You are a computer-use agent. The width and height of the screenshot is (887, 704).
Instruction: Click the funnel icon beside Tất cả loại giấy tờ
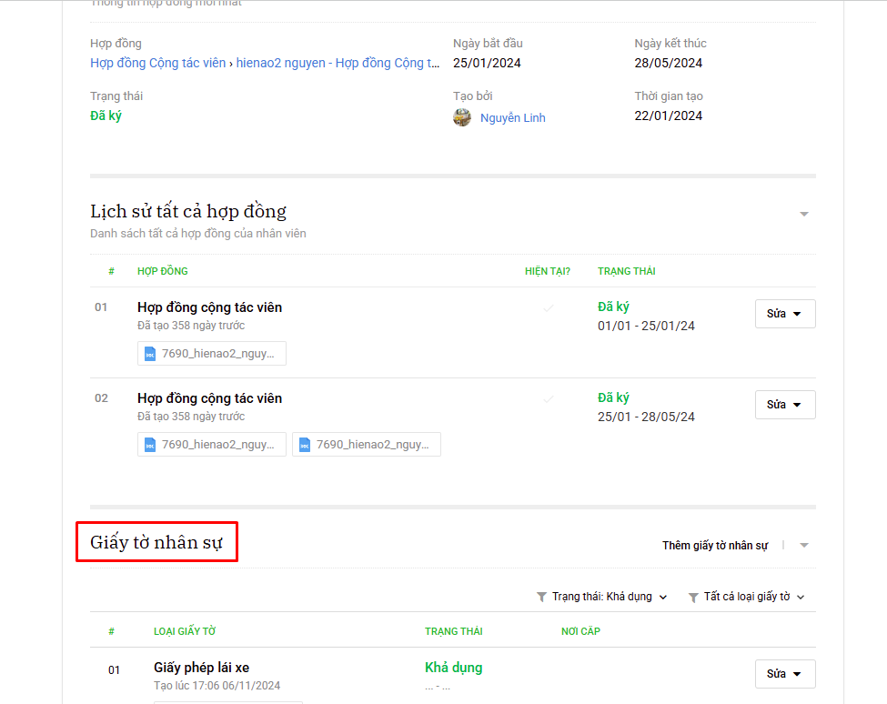[x=693, y=598]
